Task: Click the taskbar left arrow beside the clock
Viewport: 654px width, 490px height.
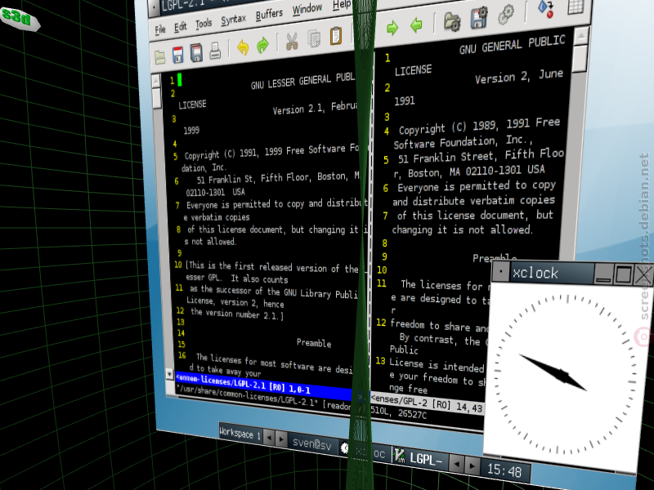Action: coord(457,463)
